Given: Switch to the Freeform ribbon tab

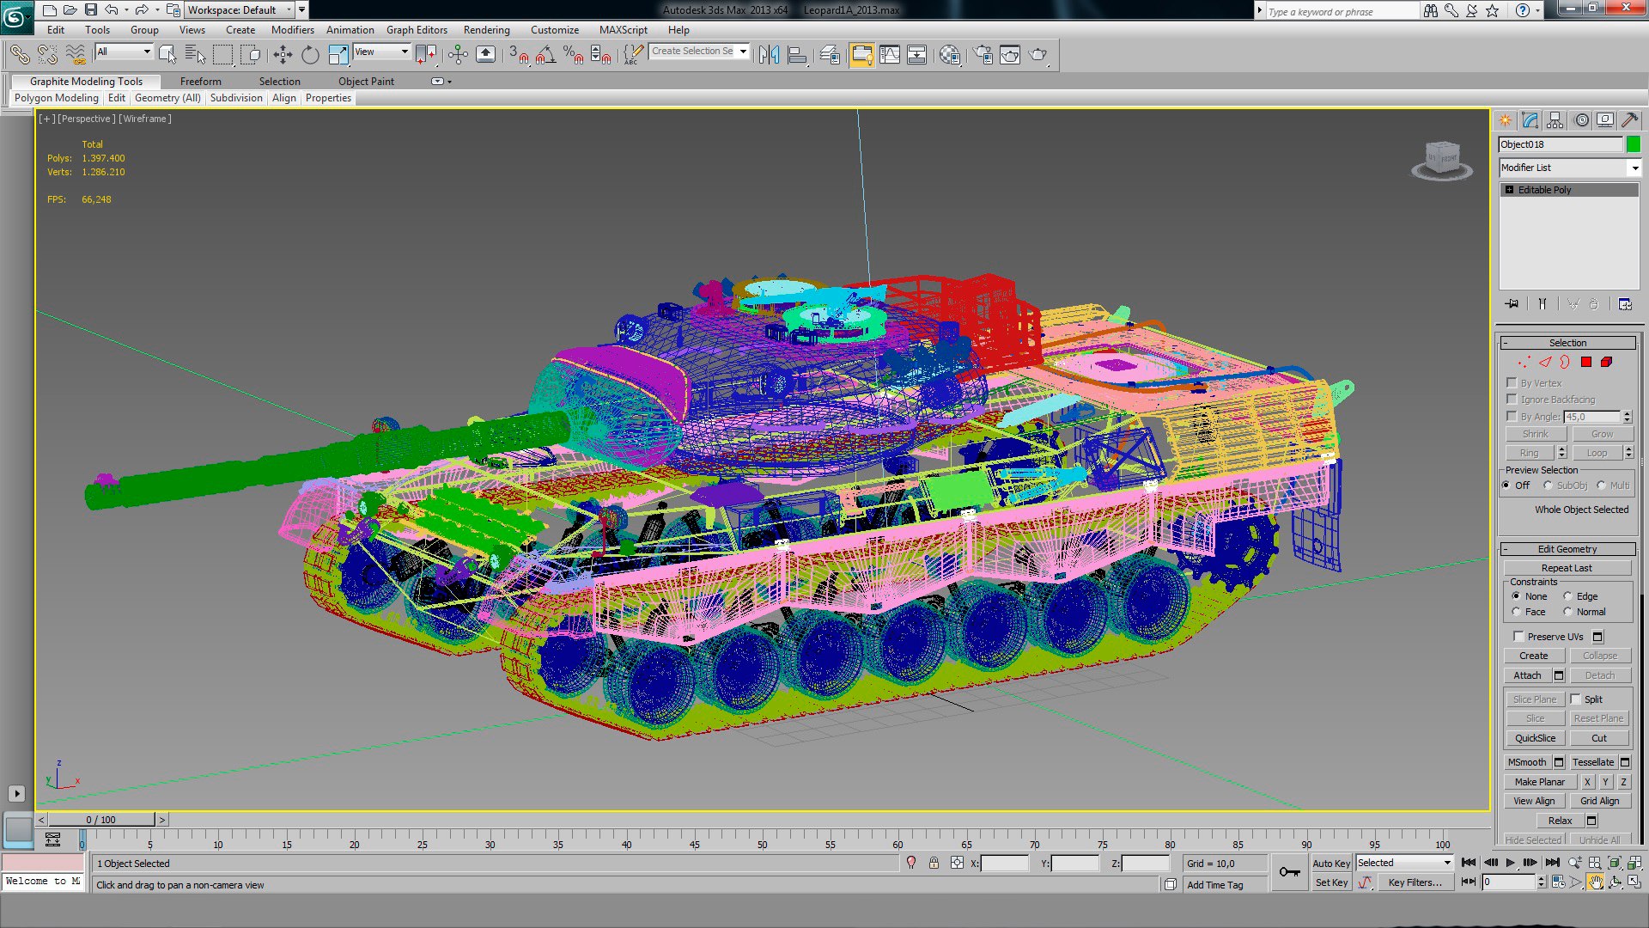Looking at the screenshot, I should tap(200, 82).
